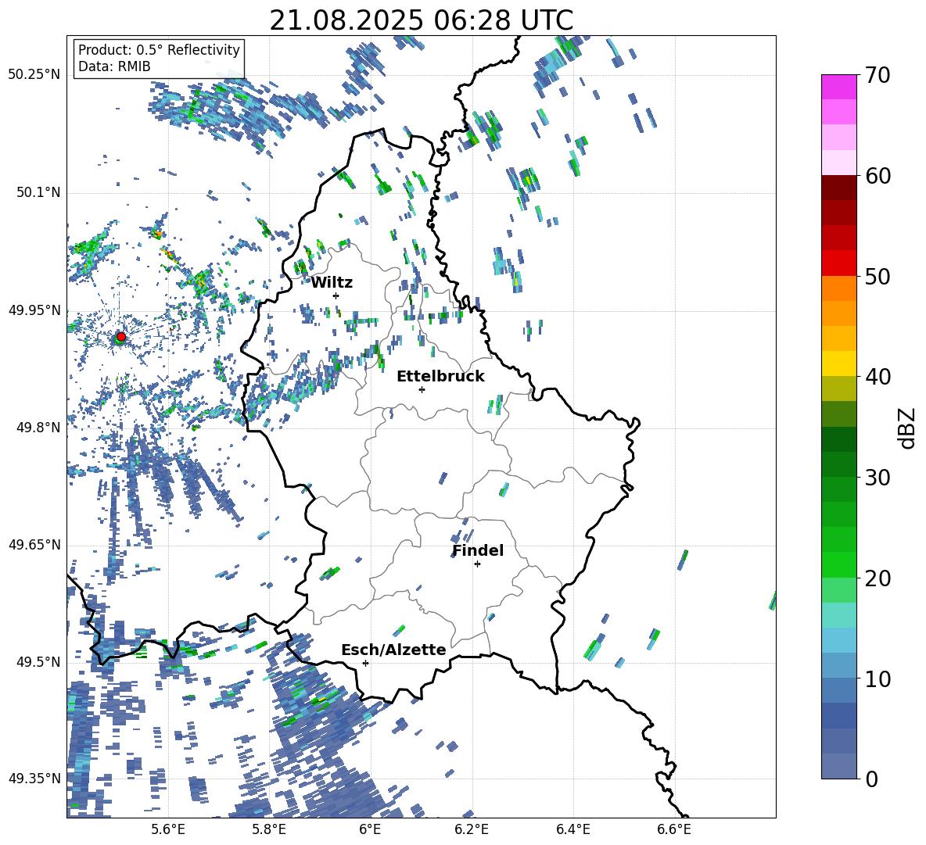Click the Esch/Alzette station cross marker
The height and width of the screenshot is (845, 926).
click(x=365, y=663)
